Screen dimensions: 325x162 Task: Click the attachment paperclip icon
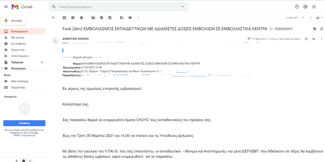point(249,39)
